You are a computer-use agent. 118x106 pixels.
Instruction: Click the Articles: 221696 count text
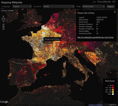pos(7,11)
